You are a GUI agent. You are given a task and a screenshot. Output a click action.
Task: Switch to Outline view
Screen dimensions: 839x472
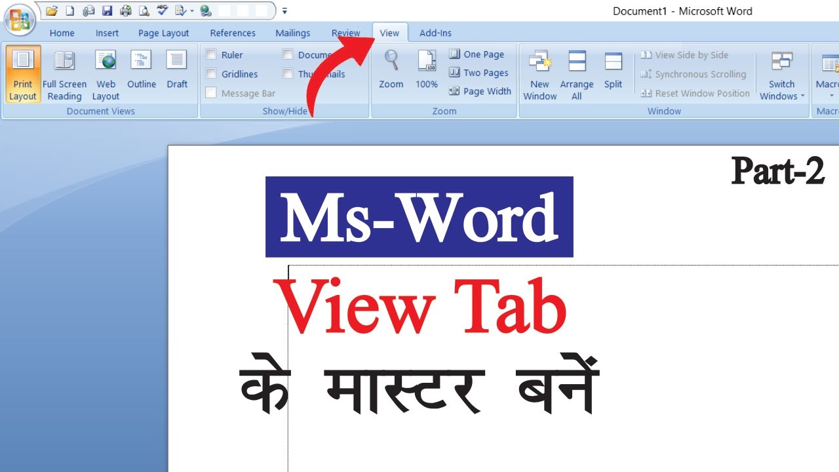point(142,68)
